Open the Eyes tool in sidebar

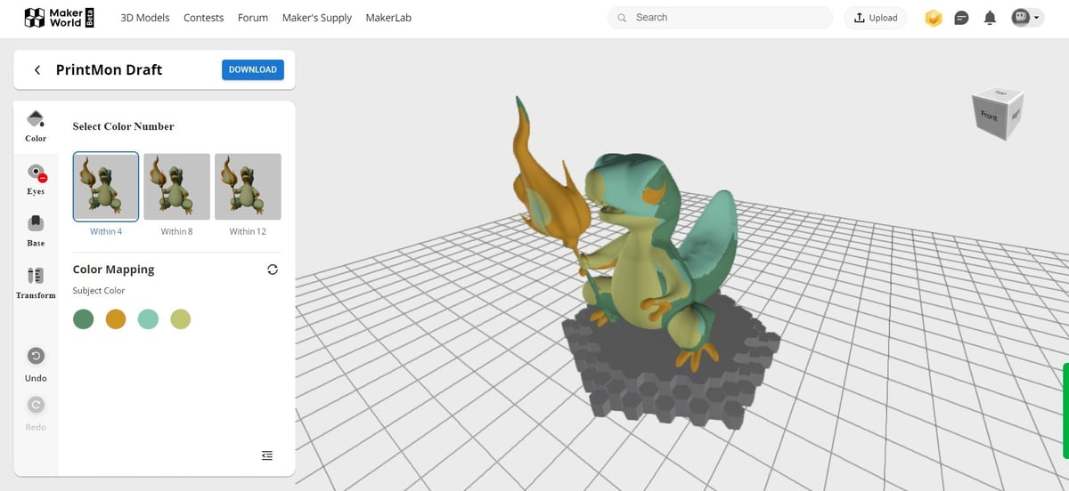[36, 179]
